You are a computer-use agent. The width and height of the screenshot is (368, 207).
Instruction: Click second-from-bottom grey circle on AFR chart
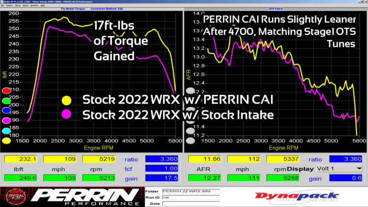(x=190, y=131)
